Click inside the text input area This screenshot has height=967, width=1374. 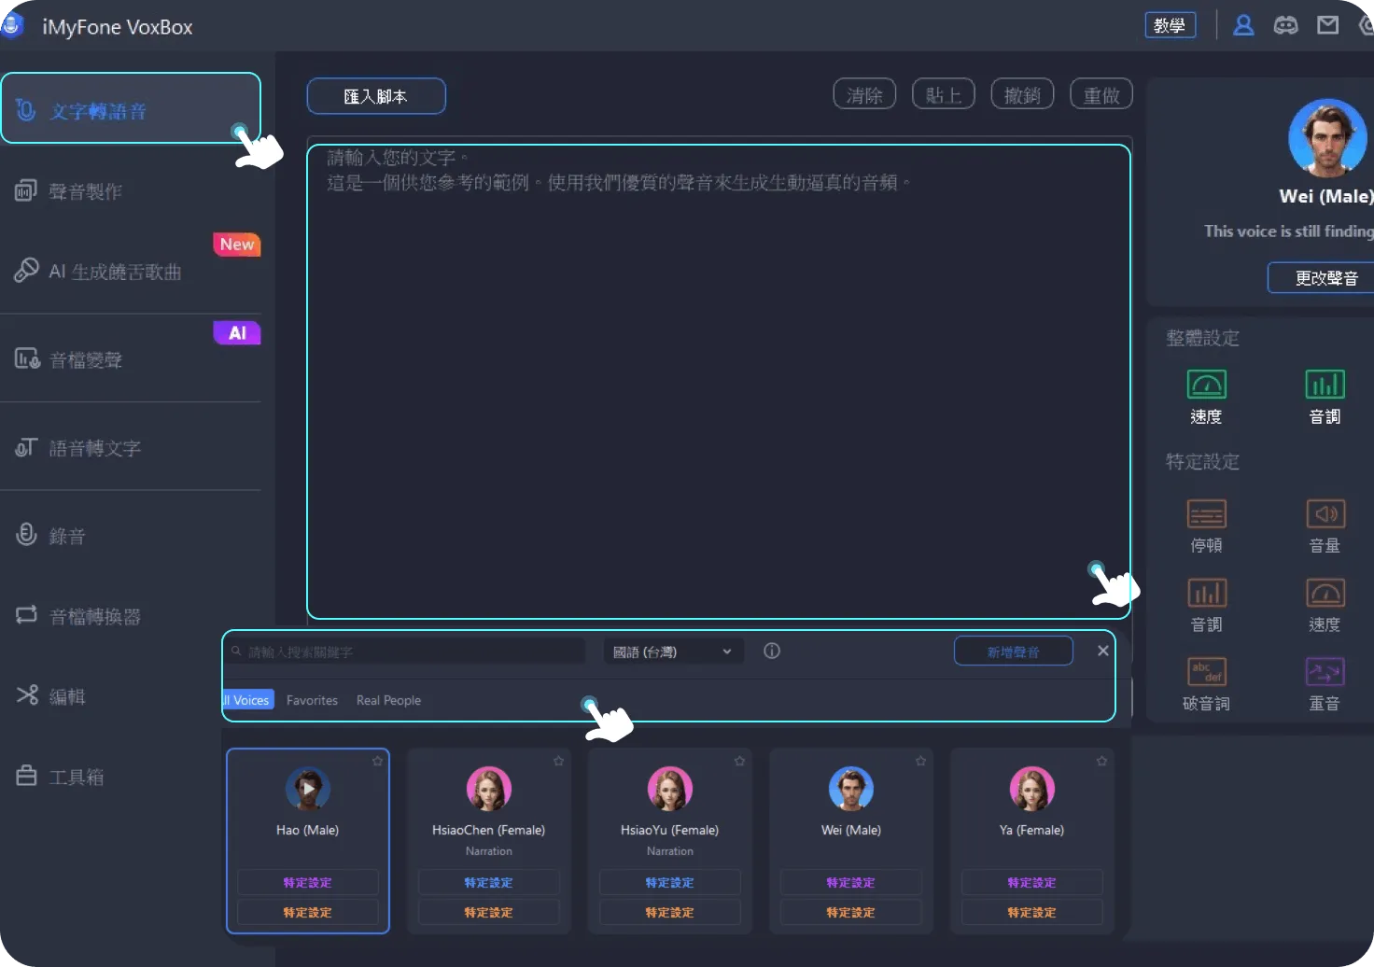[x=719, y=381]
